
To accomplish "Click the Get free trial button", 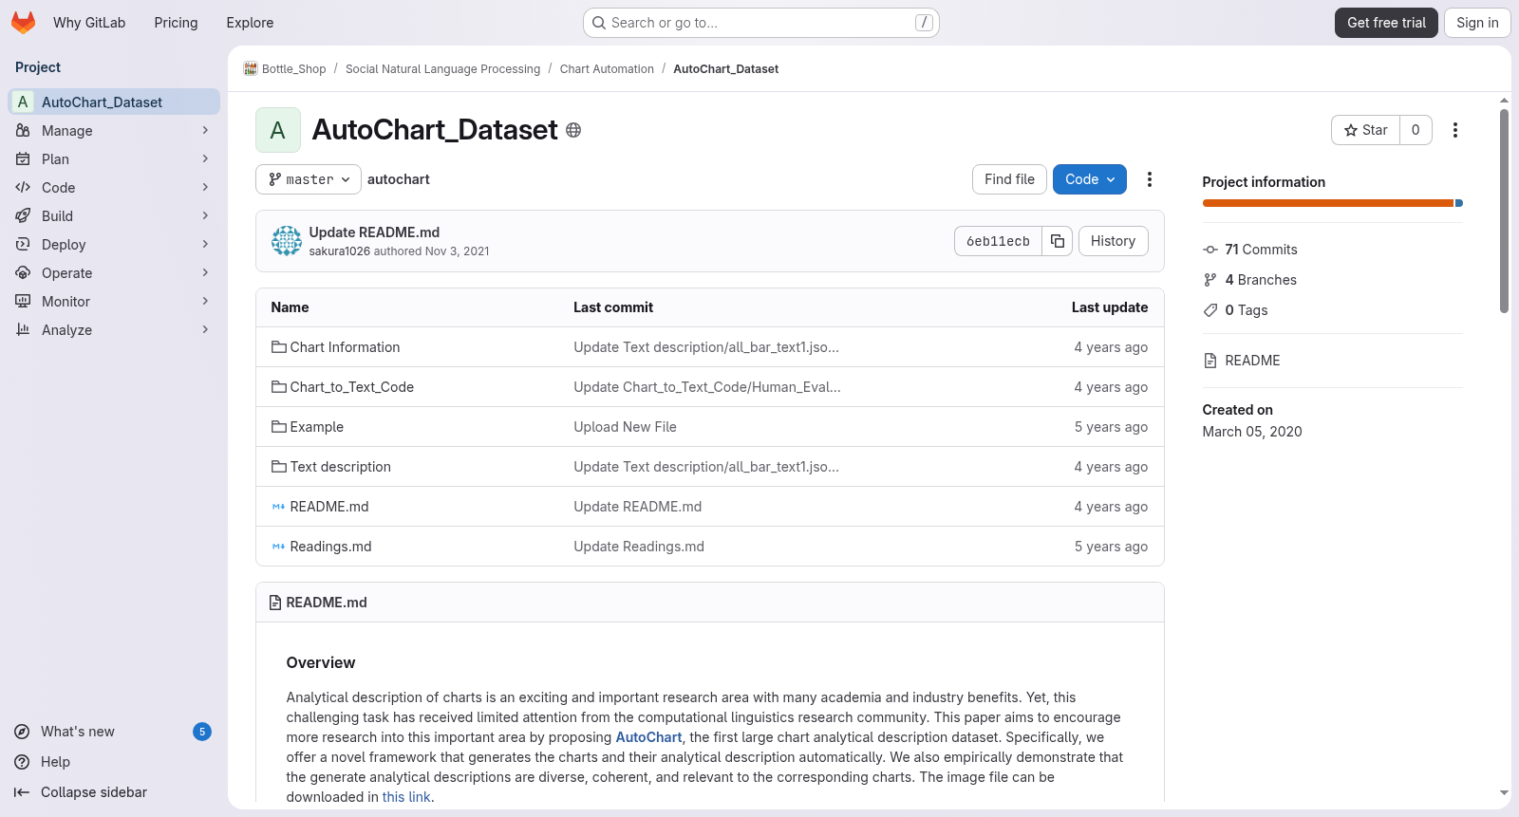I will point(1386,23).
